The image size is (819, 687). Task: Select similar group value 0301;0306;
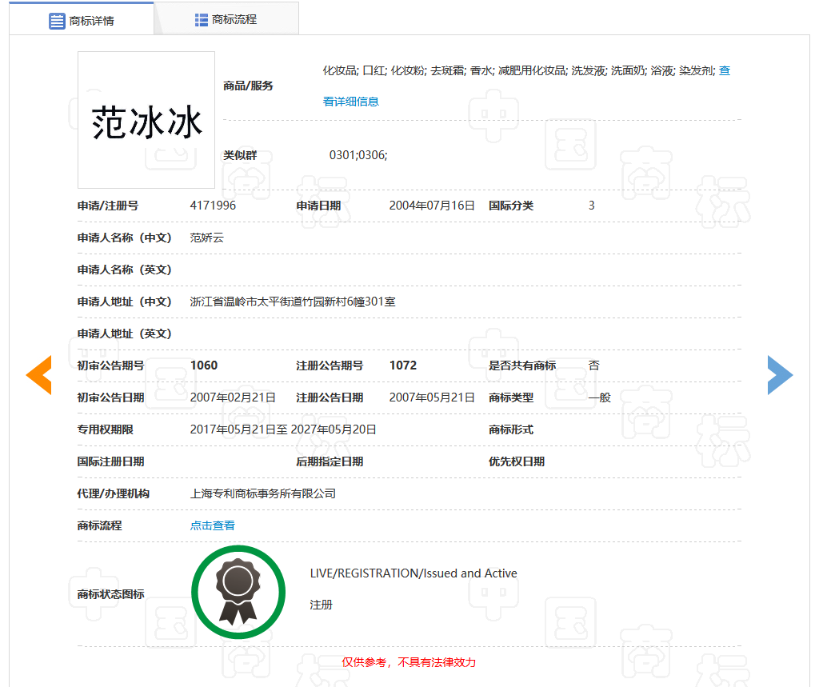tap(358, 155)
